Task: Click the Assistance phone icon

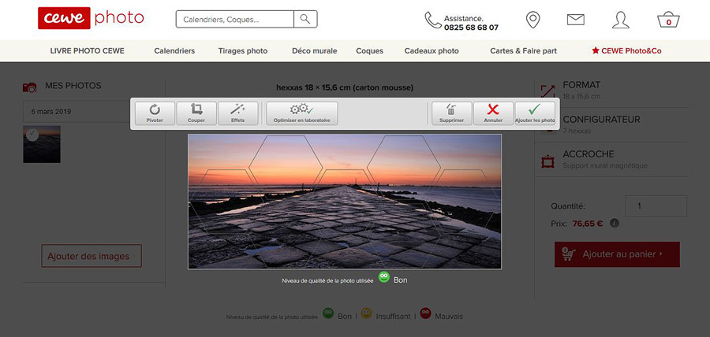Action: pos(432,20)
